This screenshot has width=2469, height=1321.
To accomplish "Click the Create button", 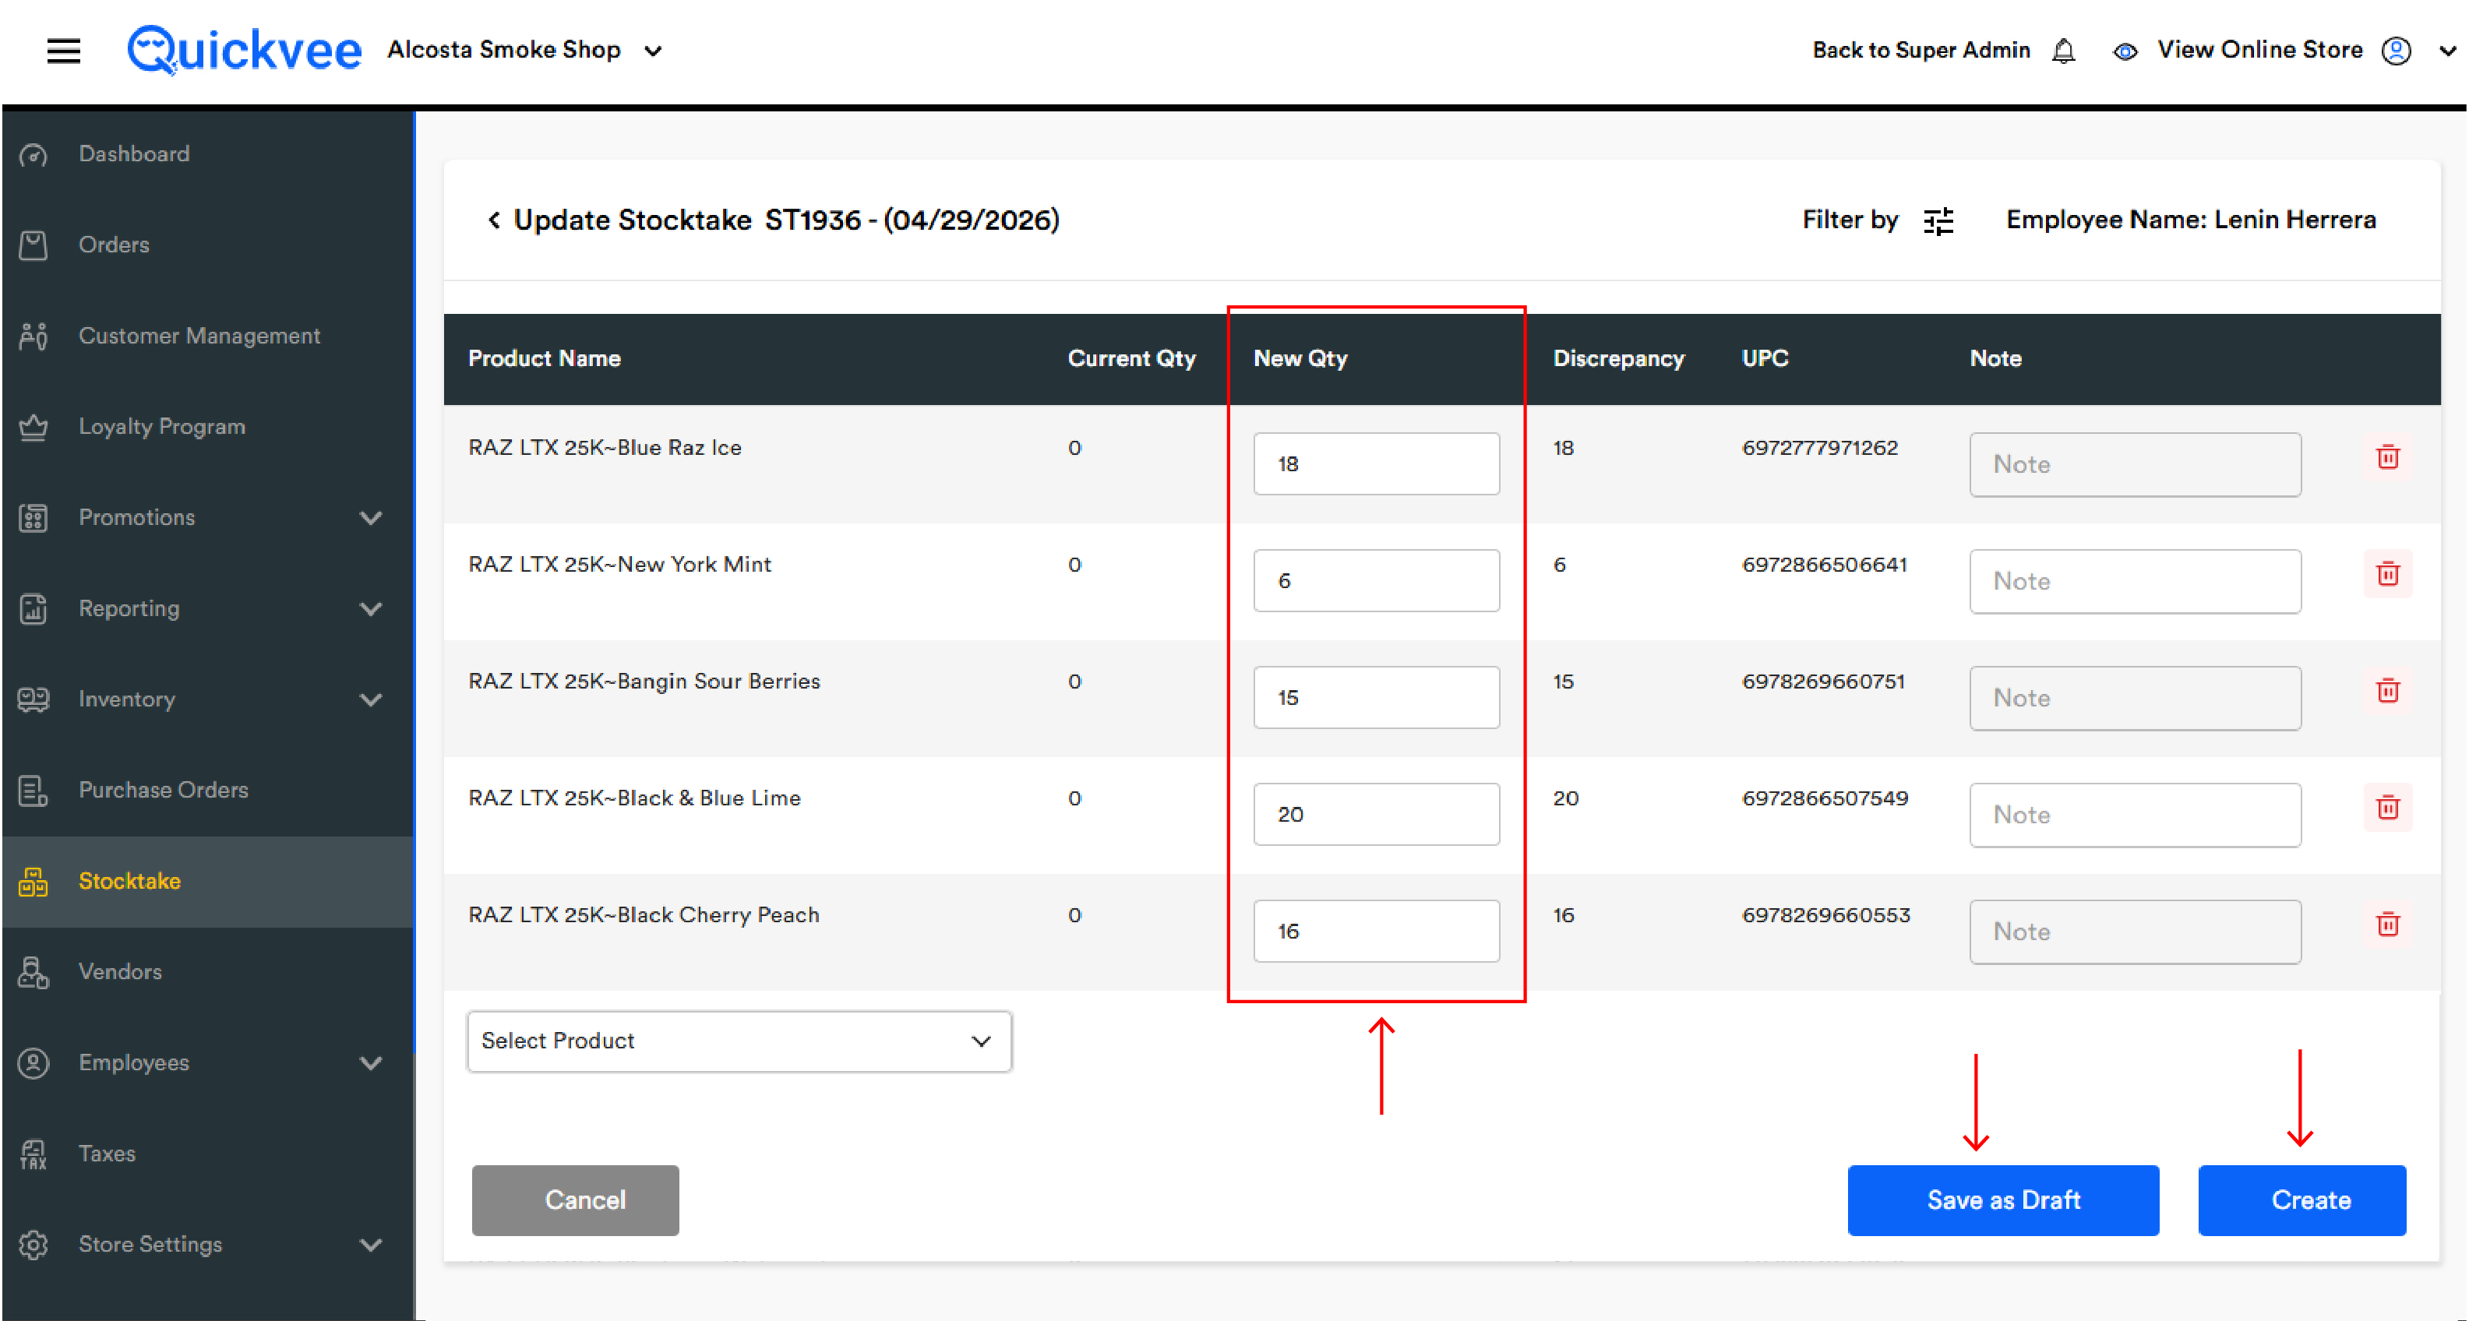I will click(2301, 1200).
